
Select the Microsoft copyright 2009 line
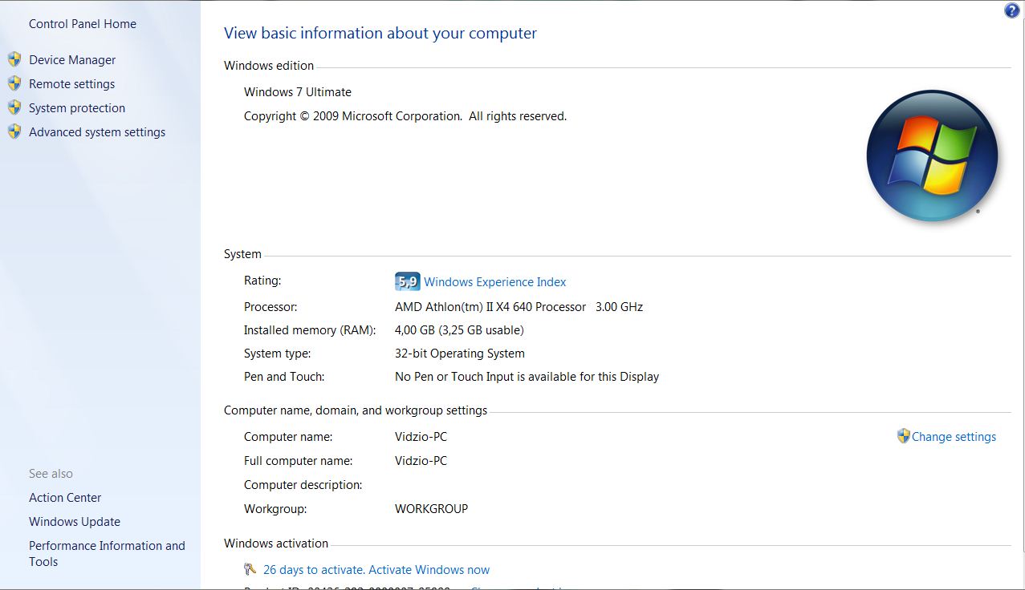[405, 116]
